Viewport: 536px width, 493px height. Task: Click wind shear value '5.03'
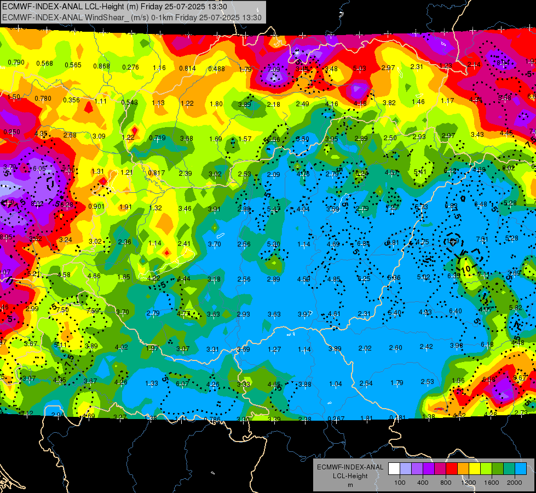[x=359, y=68]
